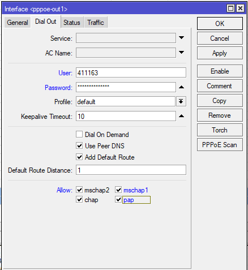Uncheck the pap authentication option
The image size is (248, 270).
click(118, 199)
